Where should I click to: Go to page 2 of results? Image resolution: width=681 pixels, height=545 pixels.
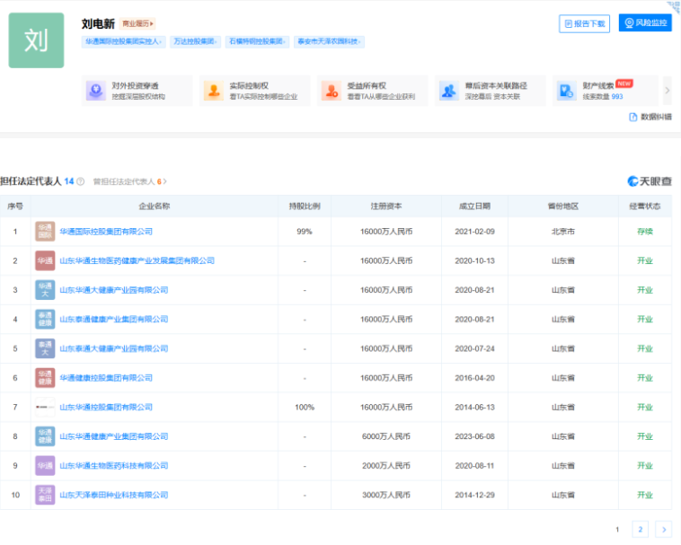(640, 530)
